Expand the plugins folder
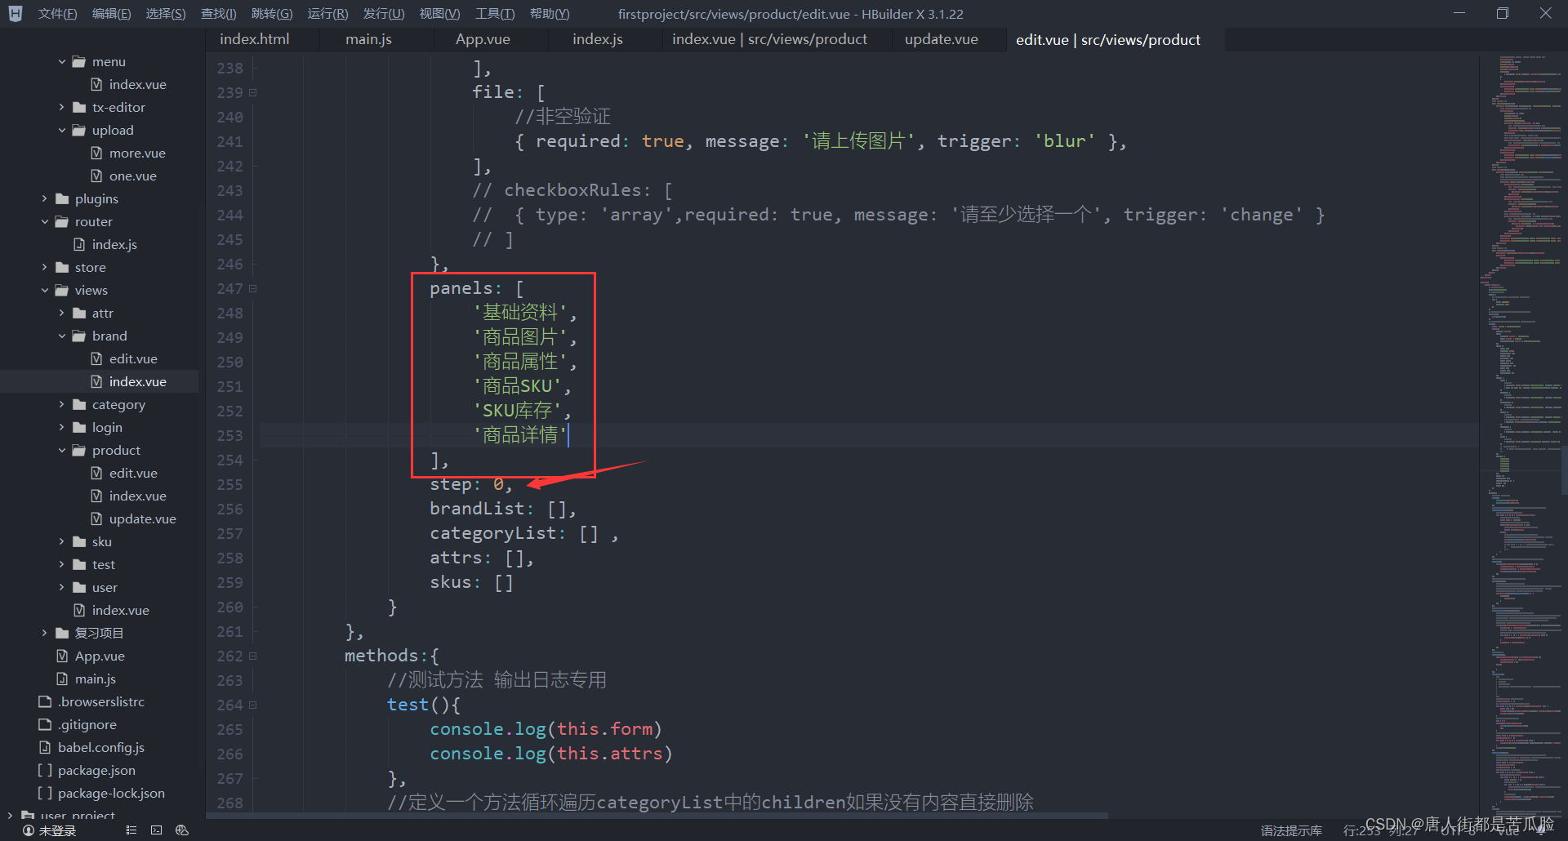Screen dimensions: 1568x841 coord(44,198)
